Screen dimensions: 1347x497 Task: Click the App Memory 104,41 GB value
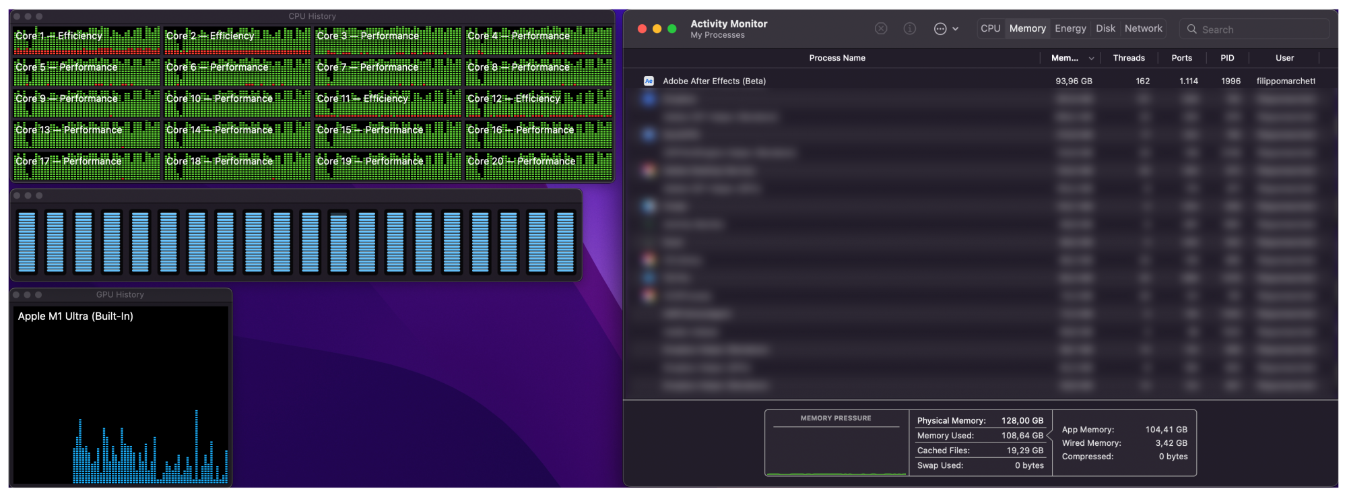coord(1166,429)
